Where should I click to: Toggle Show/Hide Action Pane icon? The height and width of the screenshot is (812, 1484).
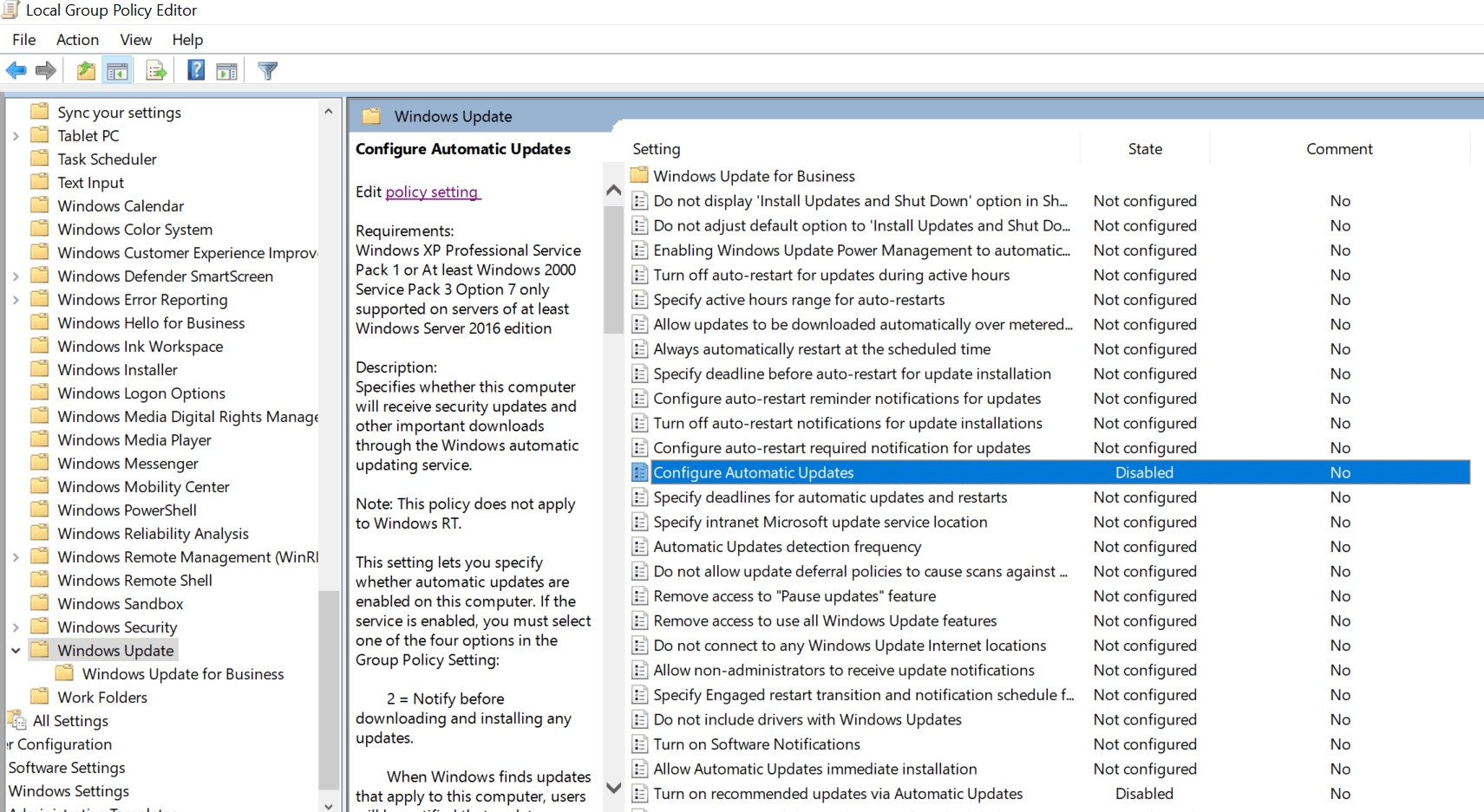pos(226,71)
